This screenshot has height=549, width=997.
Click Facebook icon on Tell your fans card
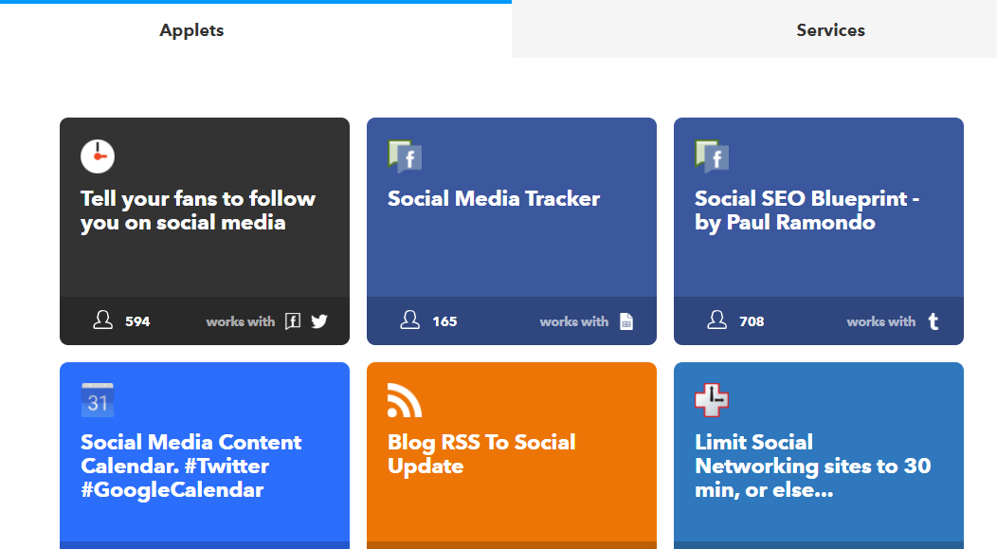click(x=293, y=321)
